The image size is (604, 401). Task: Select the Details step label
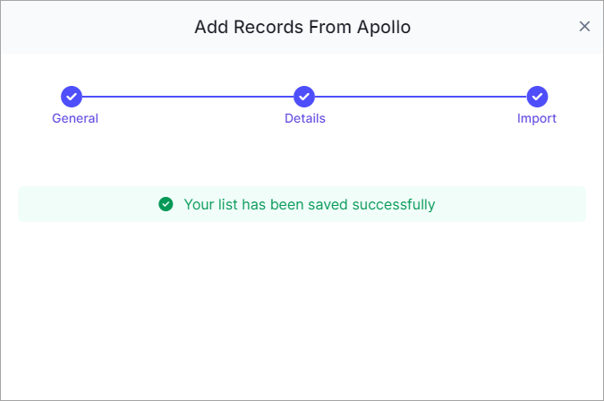(x=305, y=118)
